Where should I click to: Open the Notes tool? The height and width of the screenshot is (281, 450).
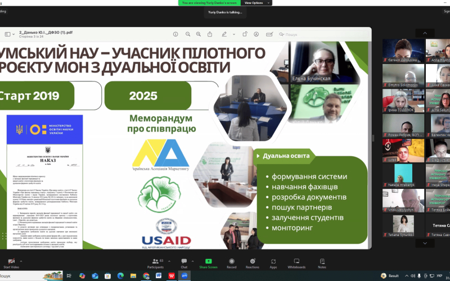click(x=322, y=263)
